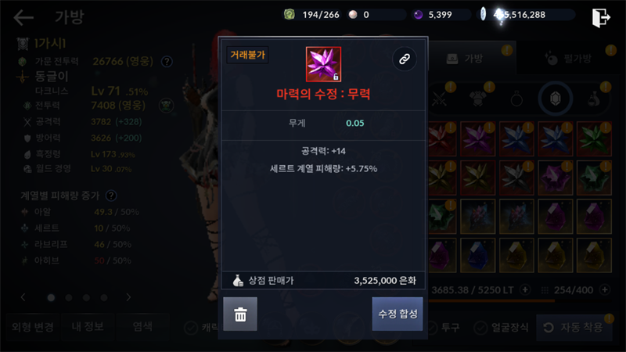The image size is (626, 352).
Task: Select the armor category filter icon
Action: click(x=478, y=99)
